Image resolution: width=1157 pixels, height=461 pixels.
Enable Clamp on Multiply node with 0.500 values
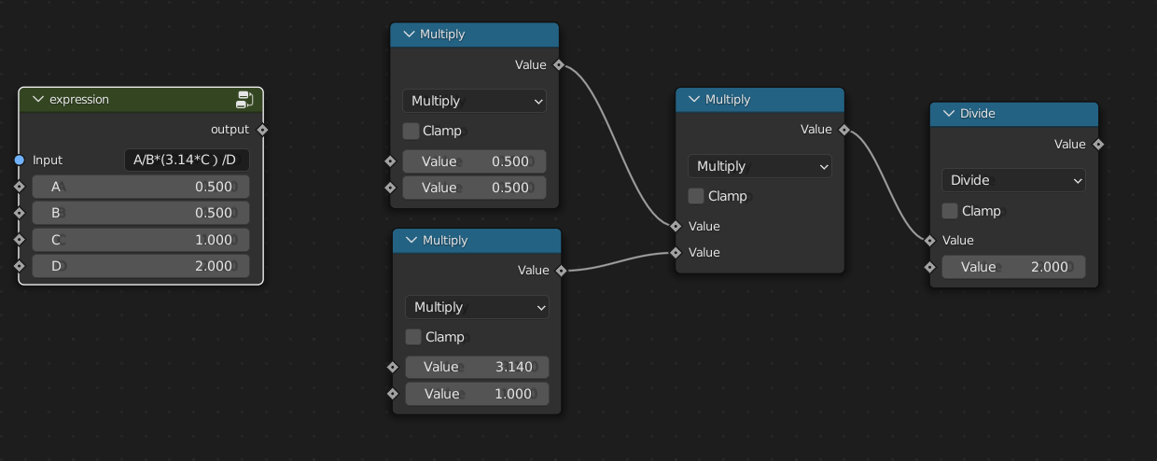411,131
